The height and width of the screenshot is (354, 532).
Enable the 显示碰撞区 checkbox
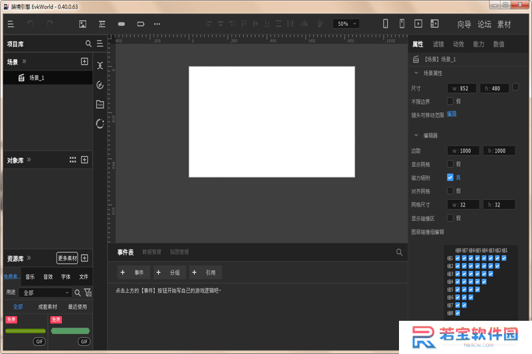pos(450,218)
